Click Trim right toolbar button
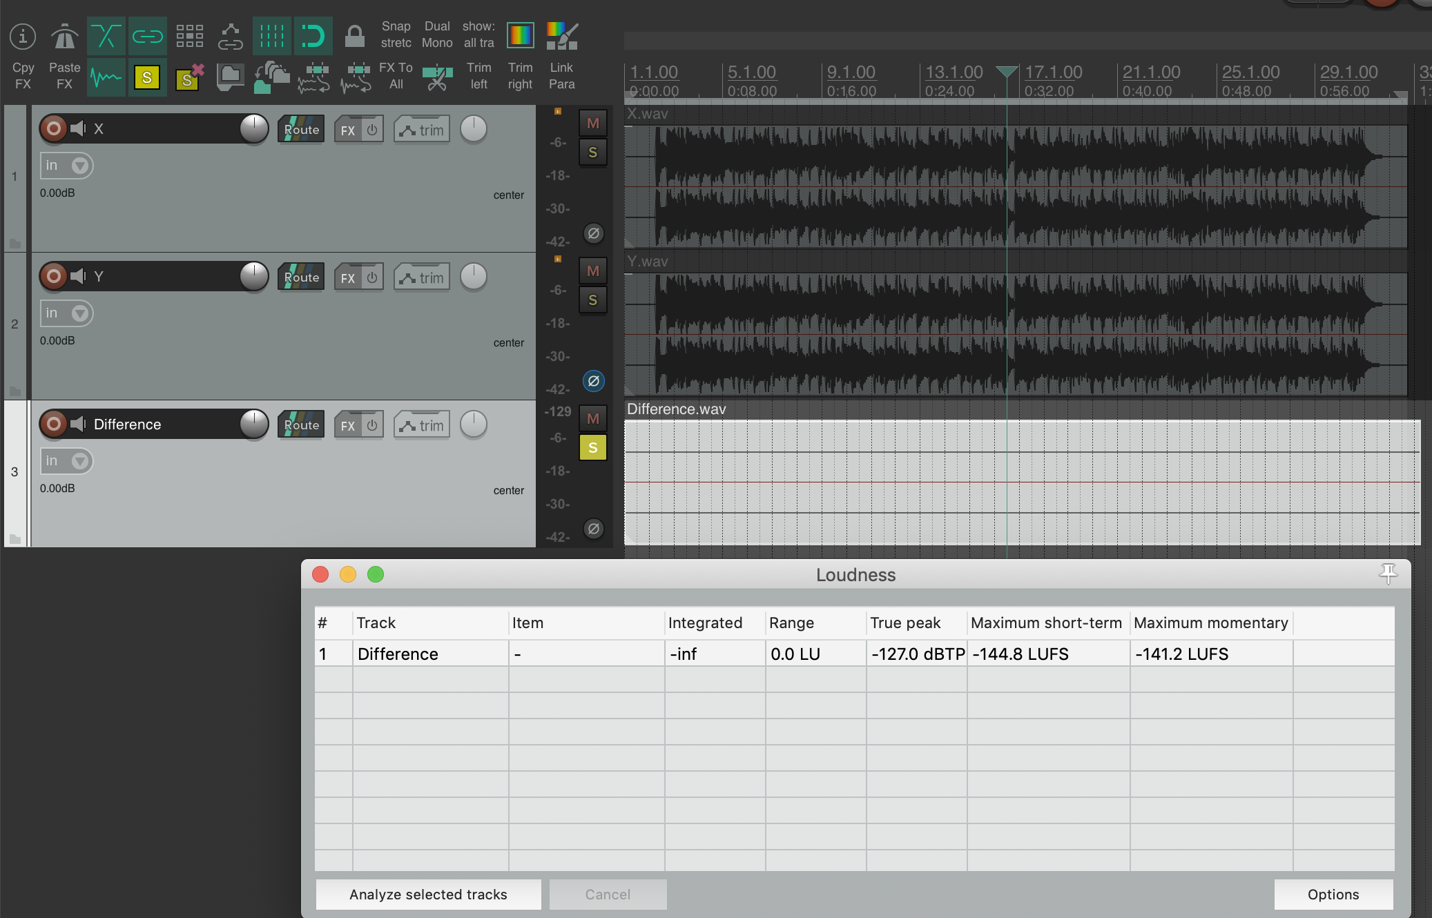 tap(520, 76)
